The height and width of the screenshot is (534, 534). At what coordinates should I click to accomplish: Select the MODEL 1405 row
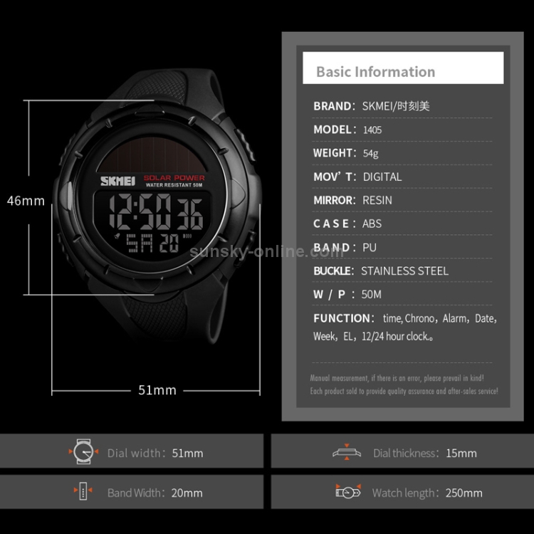(402, 130)
